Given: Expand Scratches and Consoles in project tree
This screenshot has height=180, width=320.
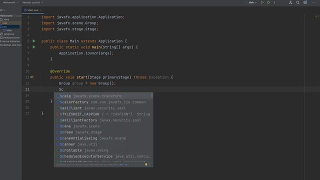Looking at the screenshot, I should point(10,45).
